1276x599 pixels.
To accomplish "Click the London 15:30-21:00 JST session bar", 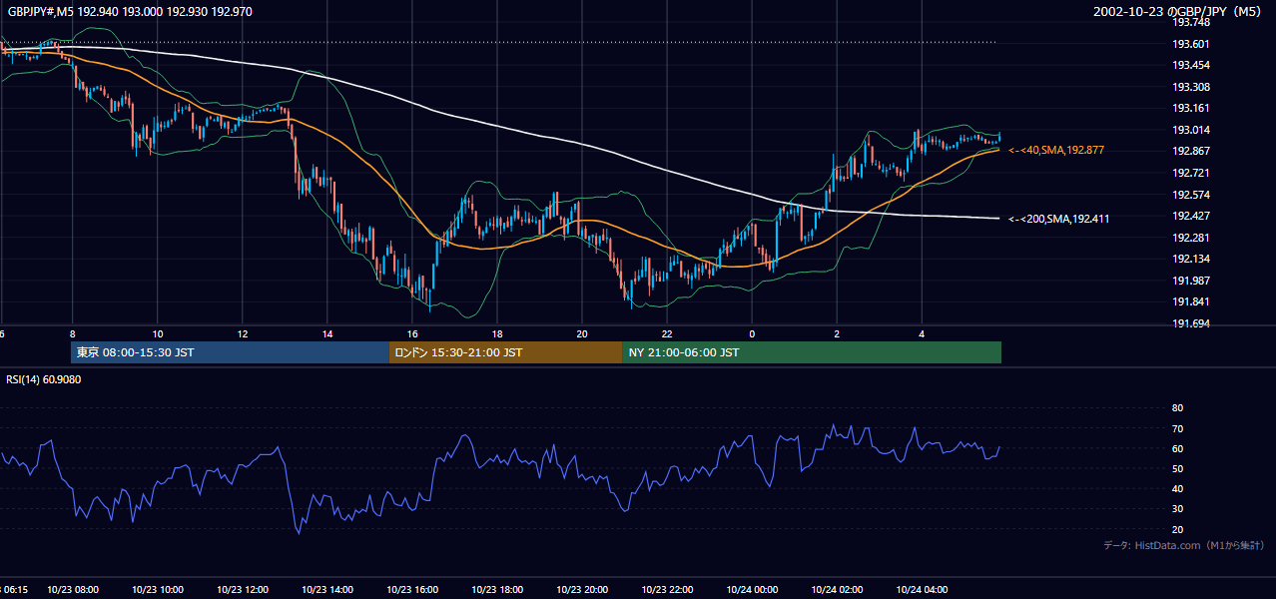I will point(505,352).
